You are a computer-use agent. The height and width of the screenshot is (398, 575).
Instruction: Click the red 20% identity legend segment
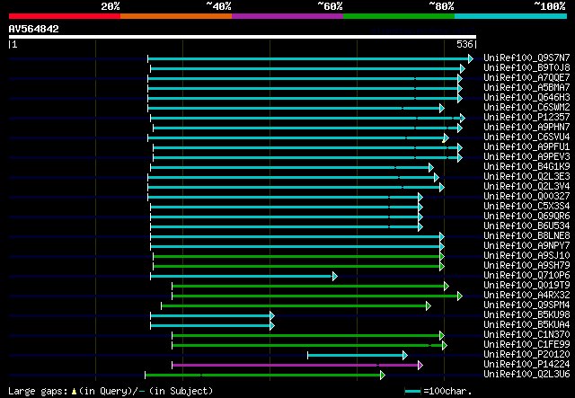pyautogui.click(x=65, y=16)
